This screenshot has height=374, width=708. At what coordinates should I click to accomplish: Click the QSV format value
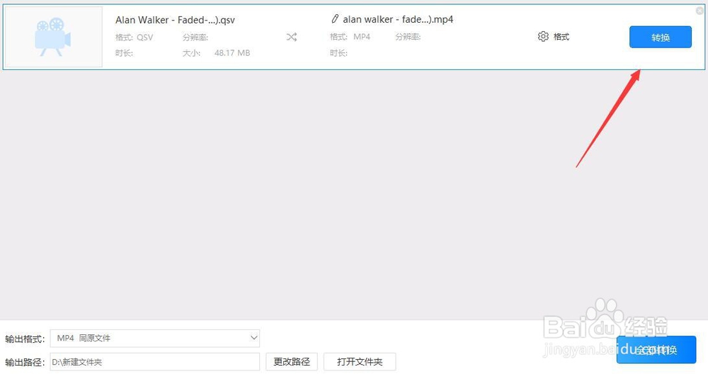[x=145, y=38]
